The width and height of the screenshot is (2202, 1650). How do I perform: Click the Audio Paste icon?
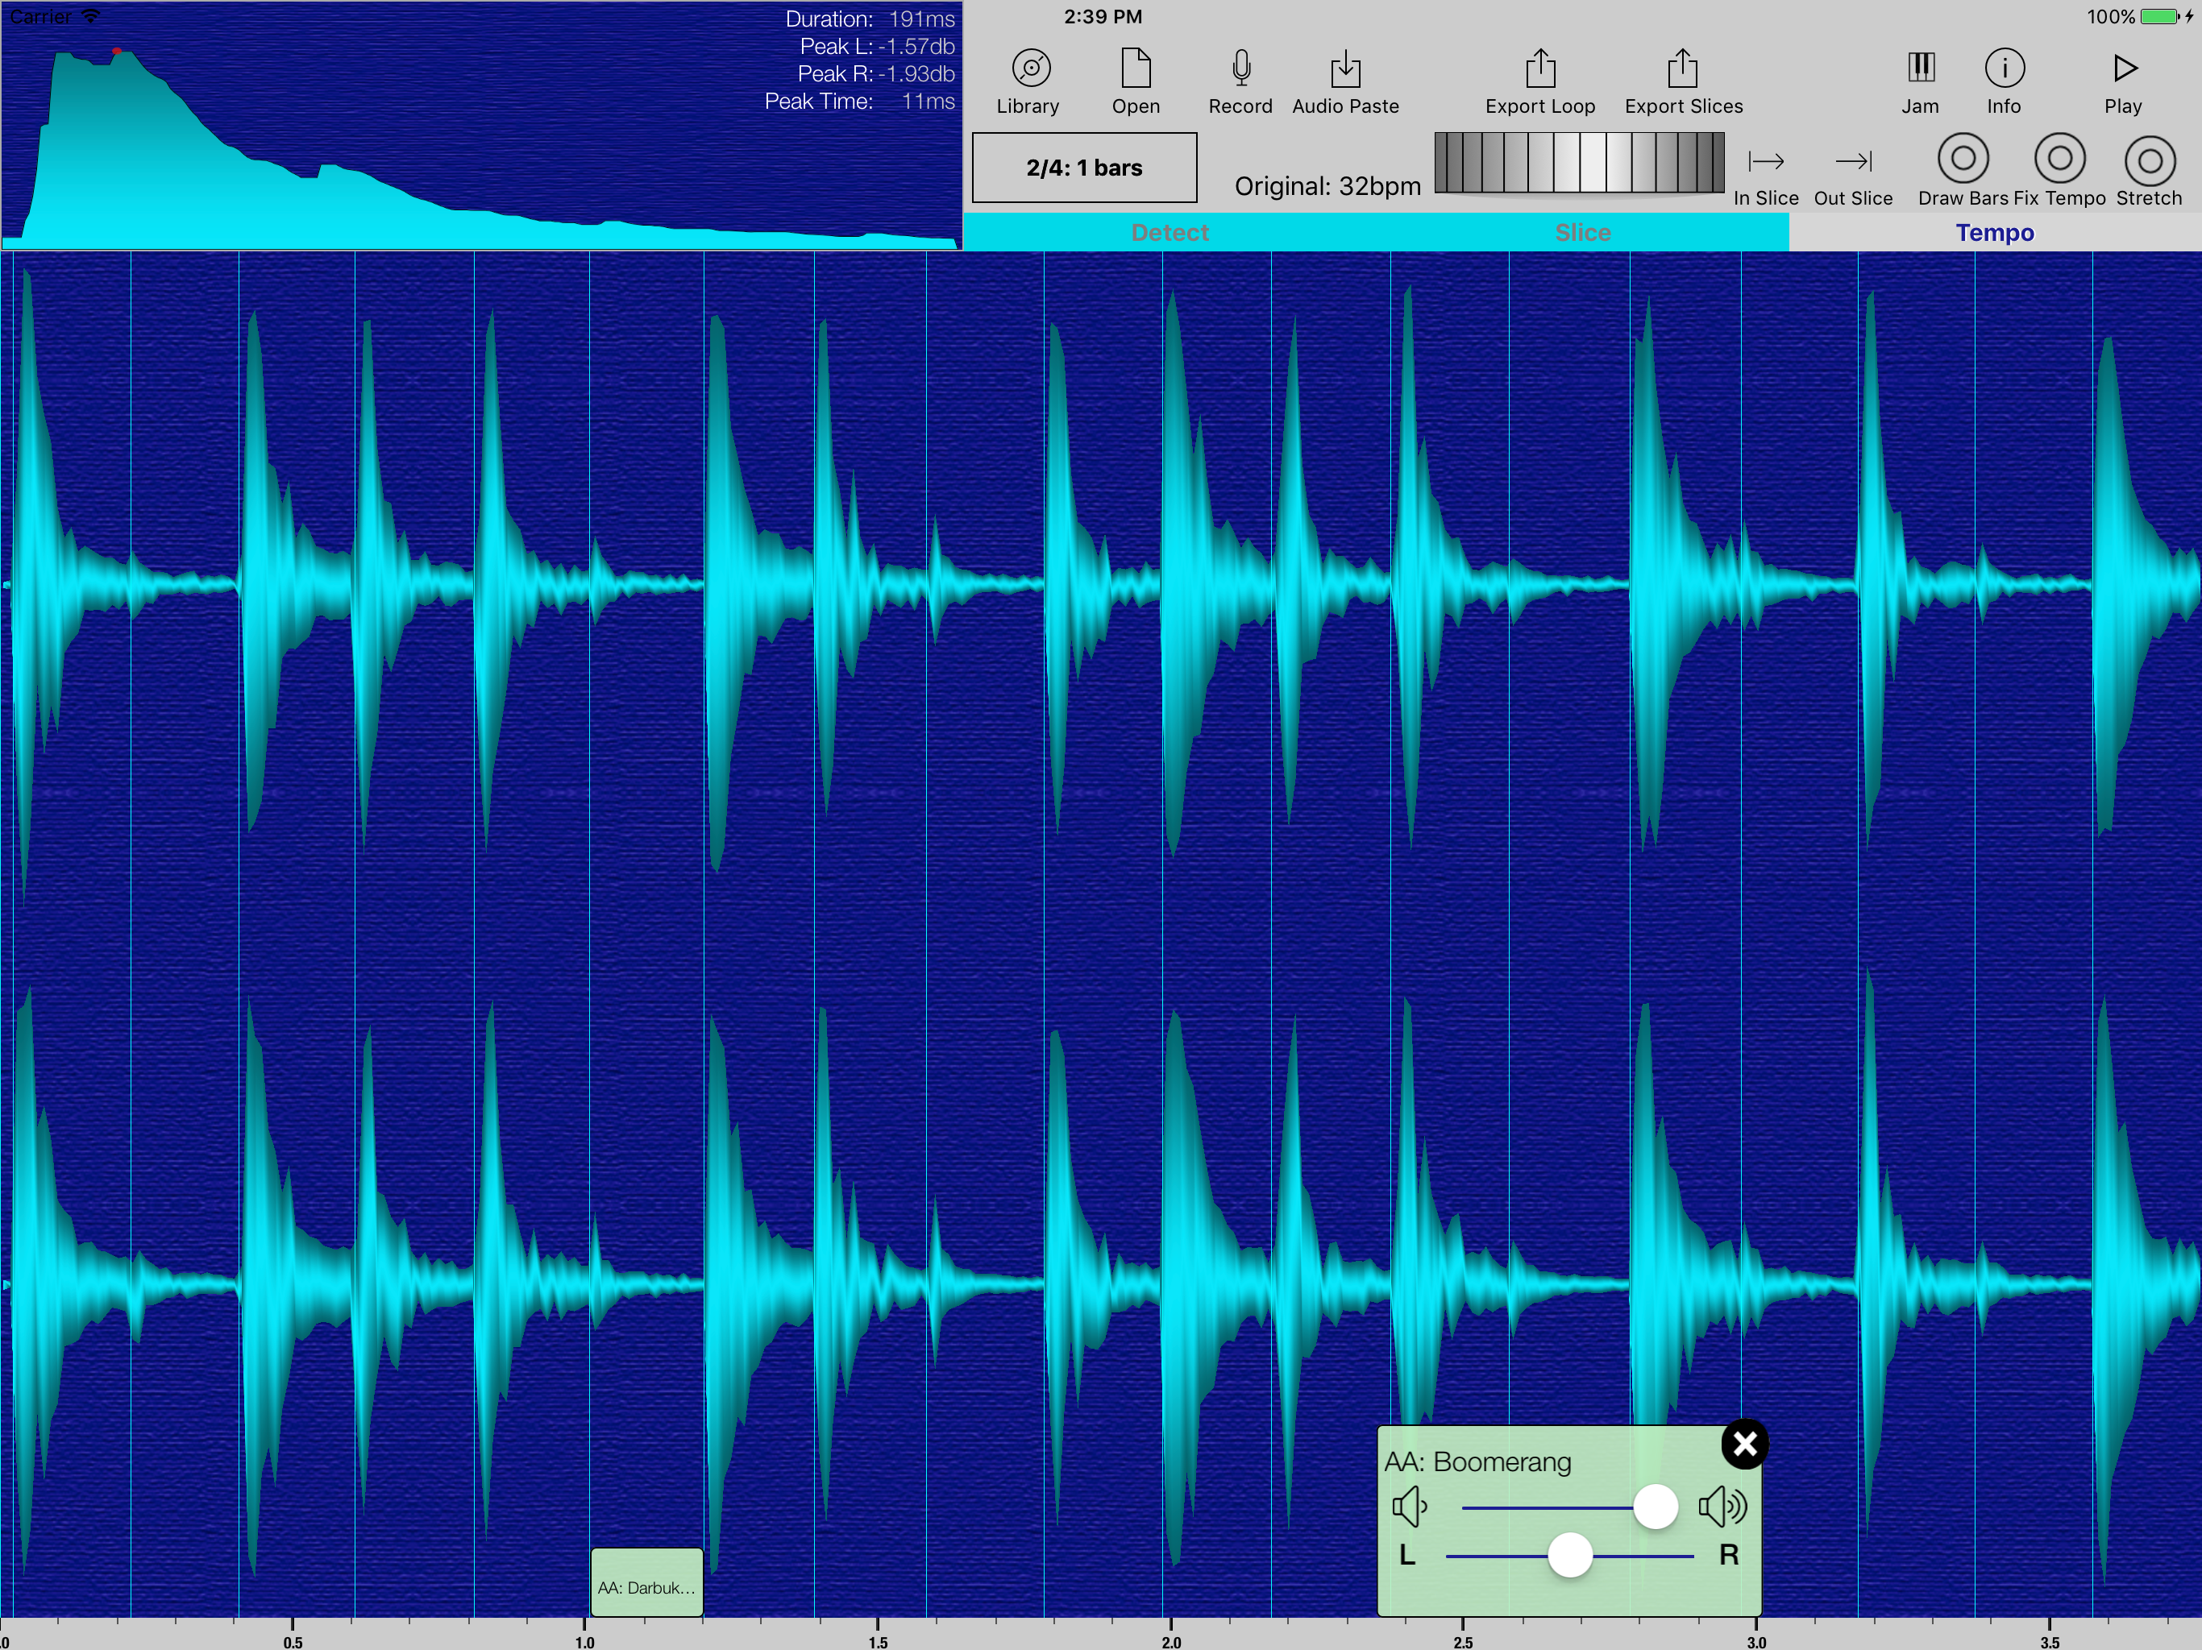tap(1345, 68)
